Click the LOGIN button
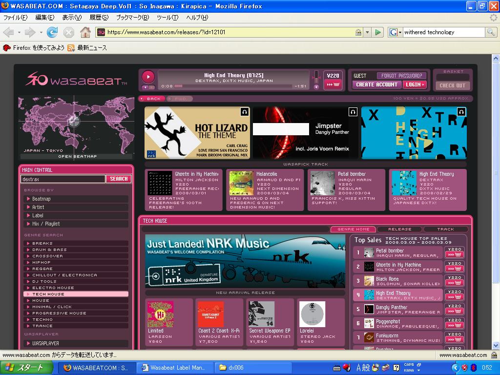The image size is (500, 375). pyautogui.click(x=415, y=84)
